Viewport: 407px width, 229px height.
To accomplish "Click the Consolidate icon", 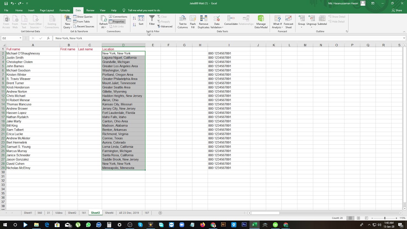I will pyautogui.click(x=231, y=20).
